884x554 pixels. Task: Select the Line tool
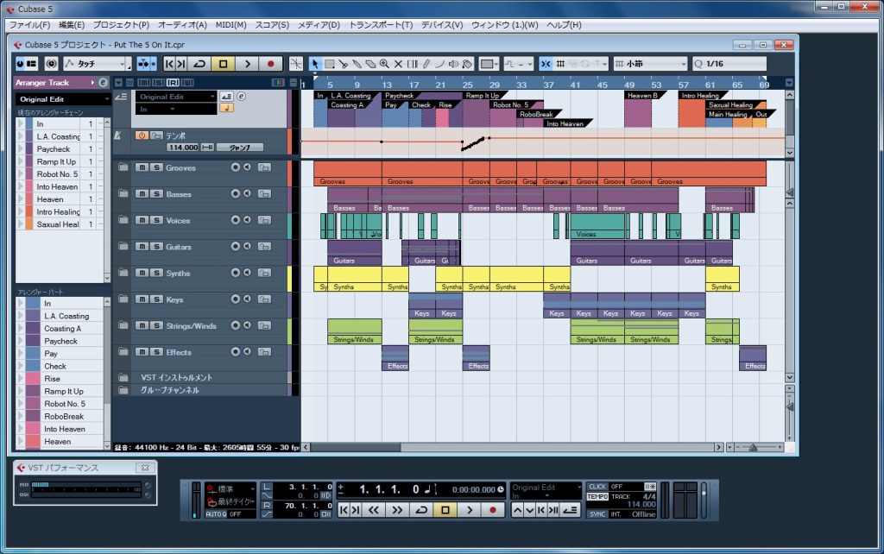coord(439,64)
